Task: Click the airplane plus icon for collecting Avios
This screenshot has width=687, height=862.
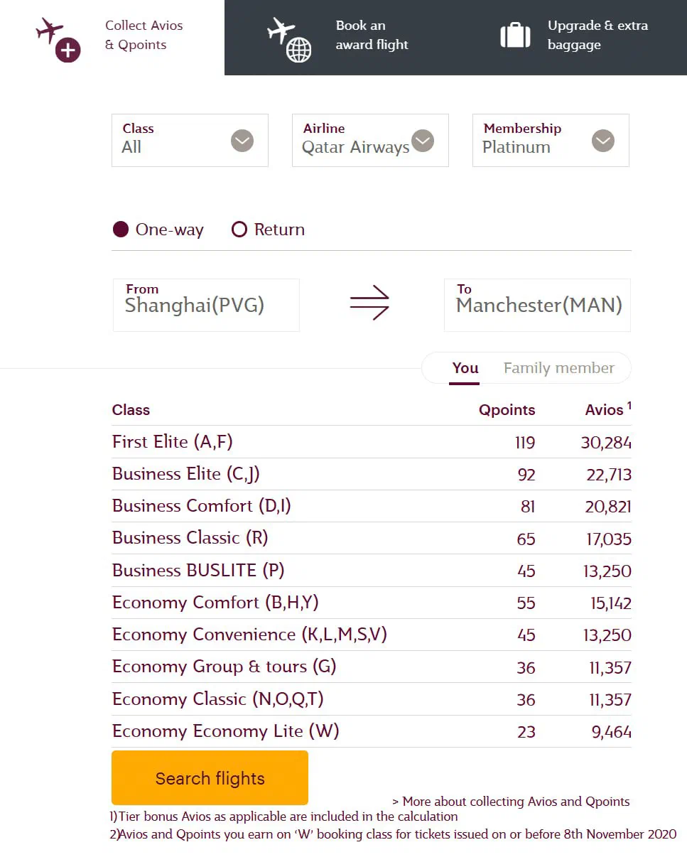Action: tap(58, 39)
